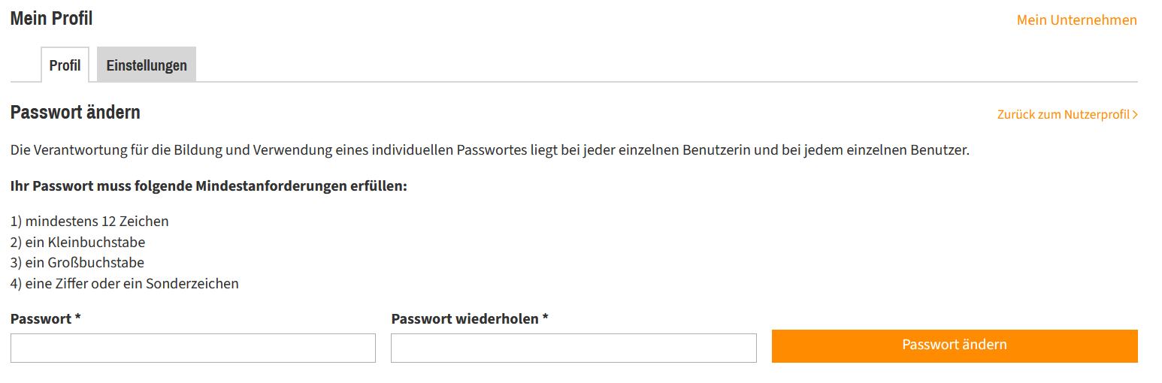Click the Passwort wiederholen label text
The height and width of the screenshot is (383, 1162).
[465, 319]
